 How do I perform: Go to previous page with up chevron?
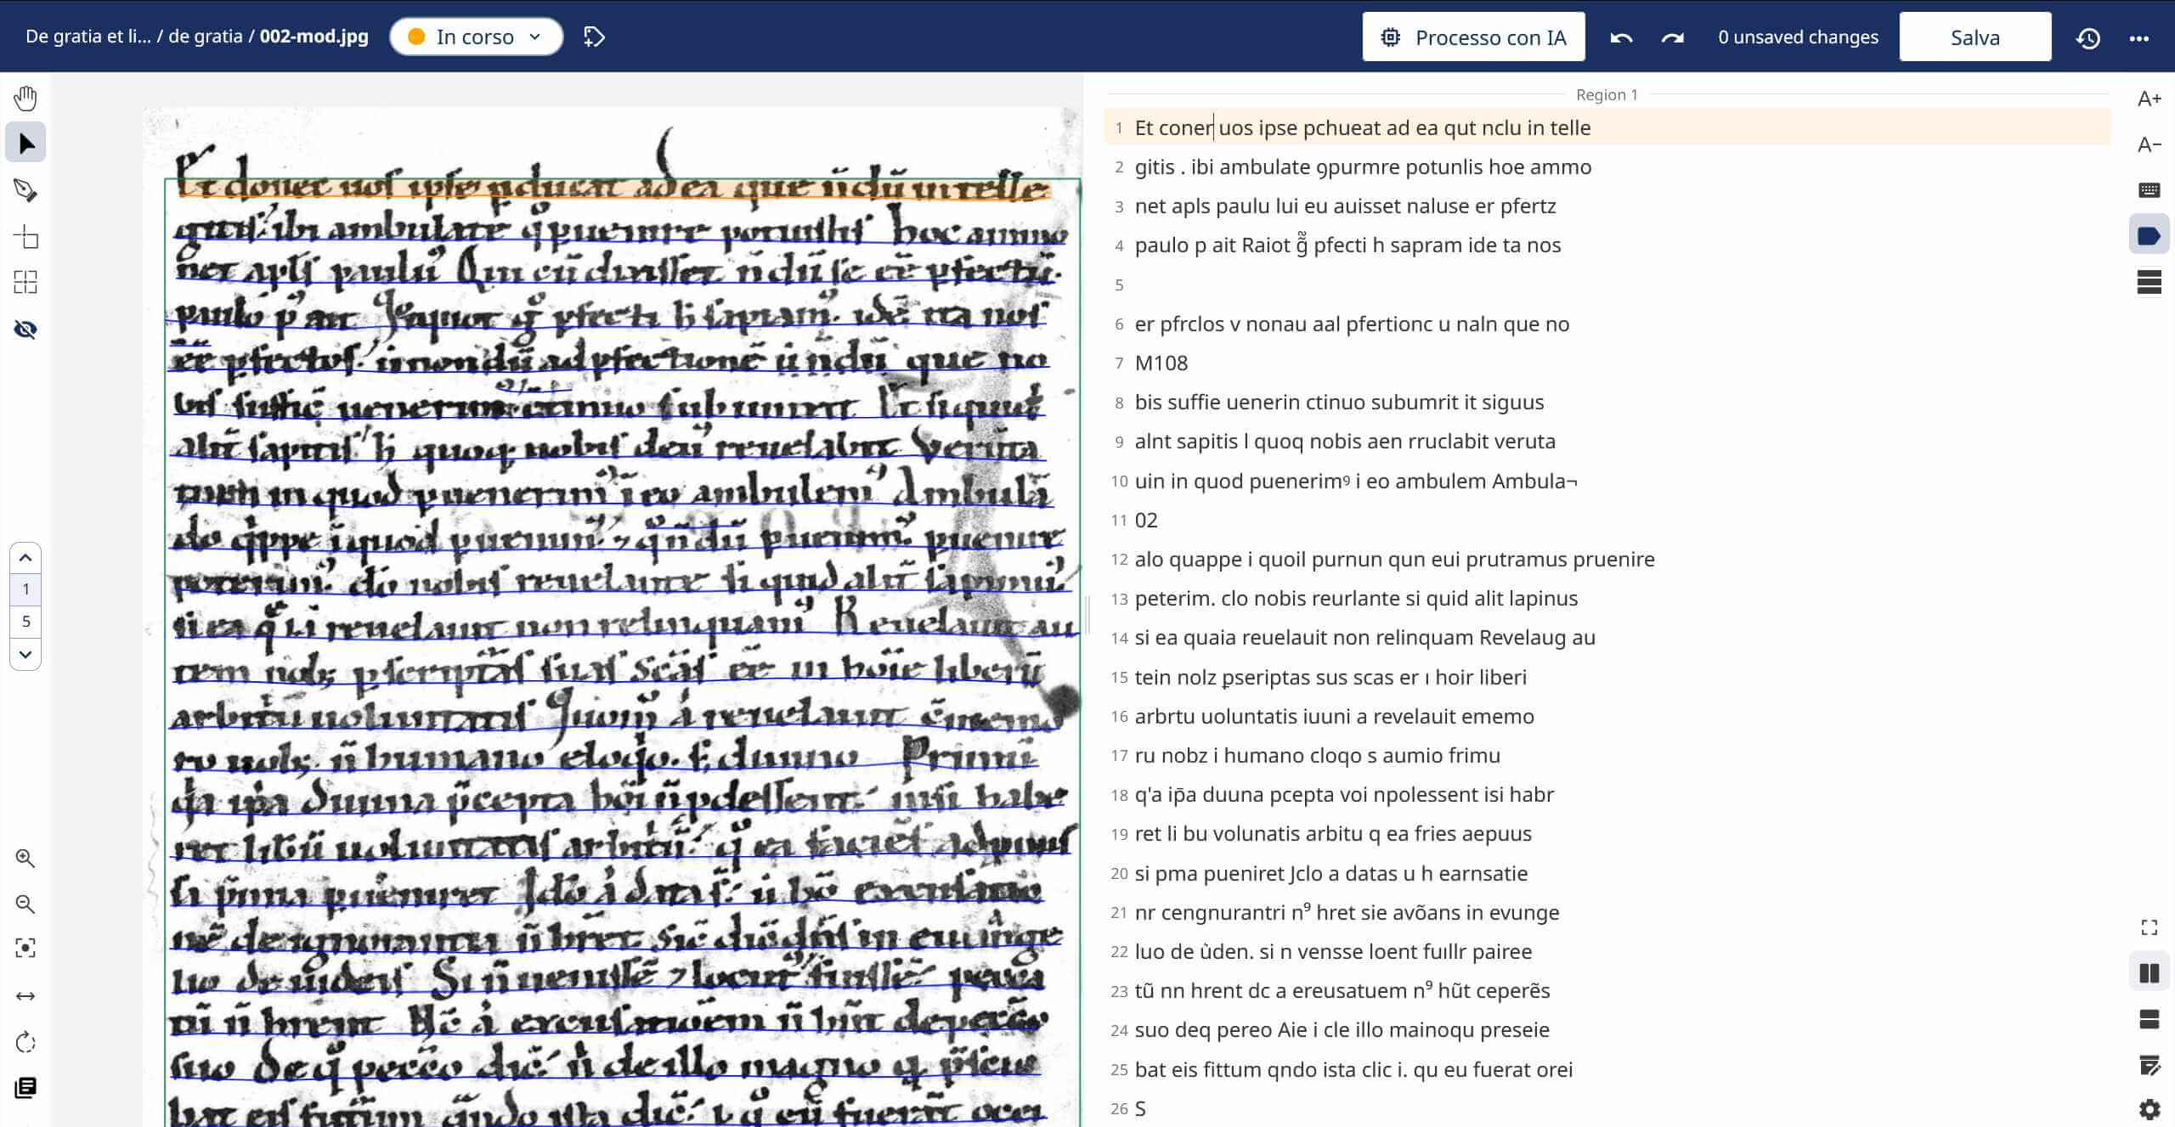[25, 558]
